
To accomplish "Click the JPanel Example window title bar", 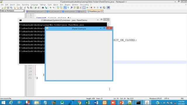I will click(79, 29).
